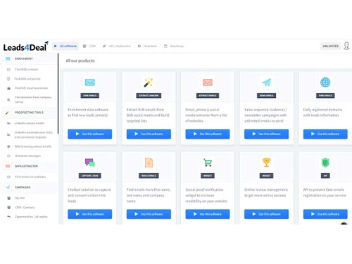Click the chat bubbles icon on Capture Leads card
This screenshot has width=352, height=264.
[x=90, y=163]
